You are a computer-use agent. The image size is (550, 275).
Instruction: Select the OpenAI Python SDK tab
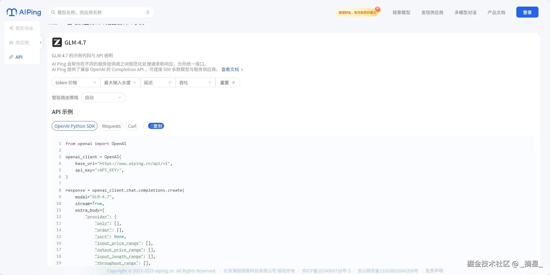coord(75,126)
